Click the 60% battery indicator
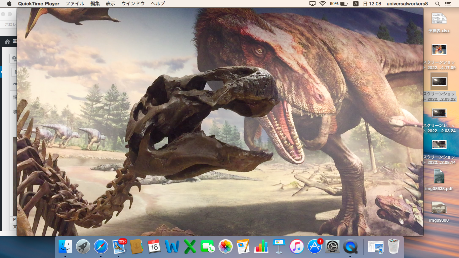 (339, 4)
